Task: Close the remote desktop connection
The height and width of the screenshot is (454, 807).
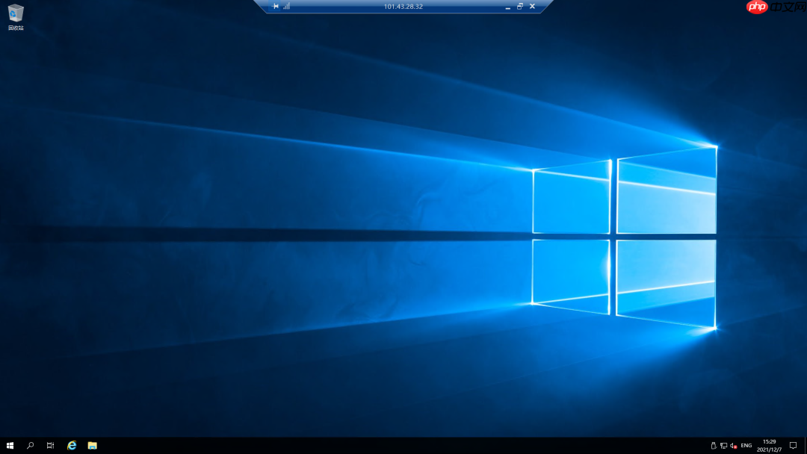Action: pos(532,6)
